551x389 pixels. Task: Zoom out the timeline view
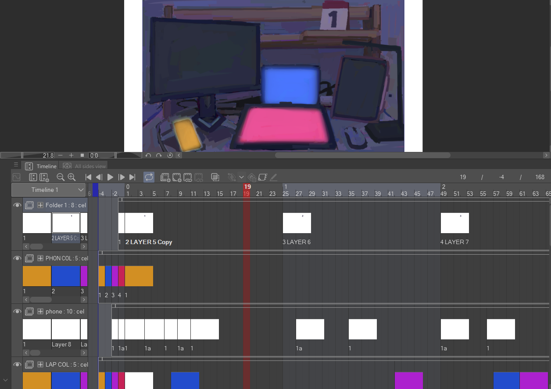61,177
